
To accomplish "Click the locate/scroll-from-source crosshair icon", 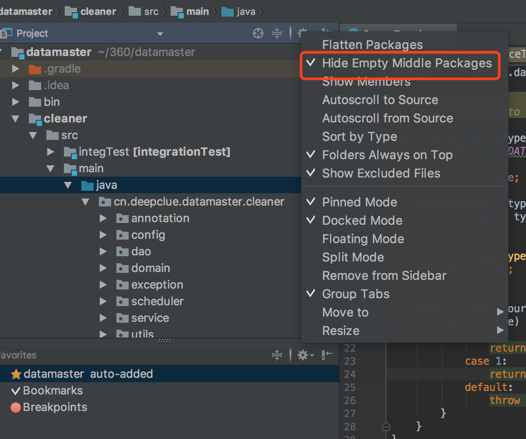I will 258,33.
